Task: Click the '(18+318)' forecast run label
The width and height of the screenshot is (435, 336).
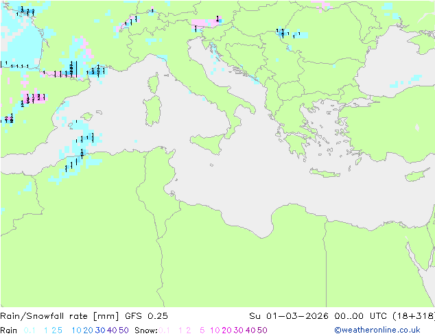Action: point(414,316)
